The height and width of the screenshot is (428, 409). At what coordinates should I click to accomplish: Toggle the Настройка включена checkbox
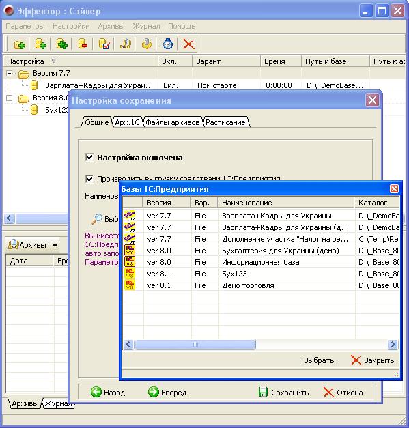(89, 158)
